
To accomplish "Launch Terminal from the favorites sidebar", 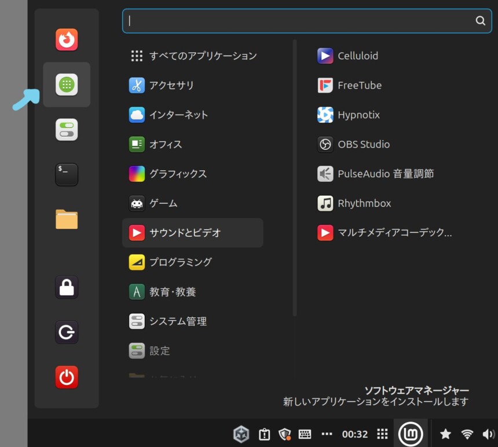I will pos(67,175).
